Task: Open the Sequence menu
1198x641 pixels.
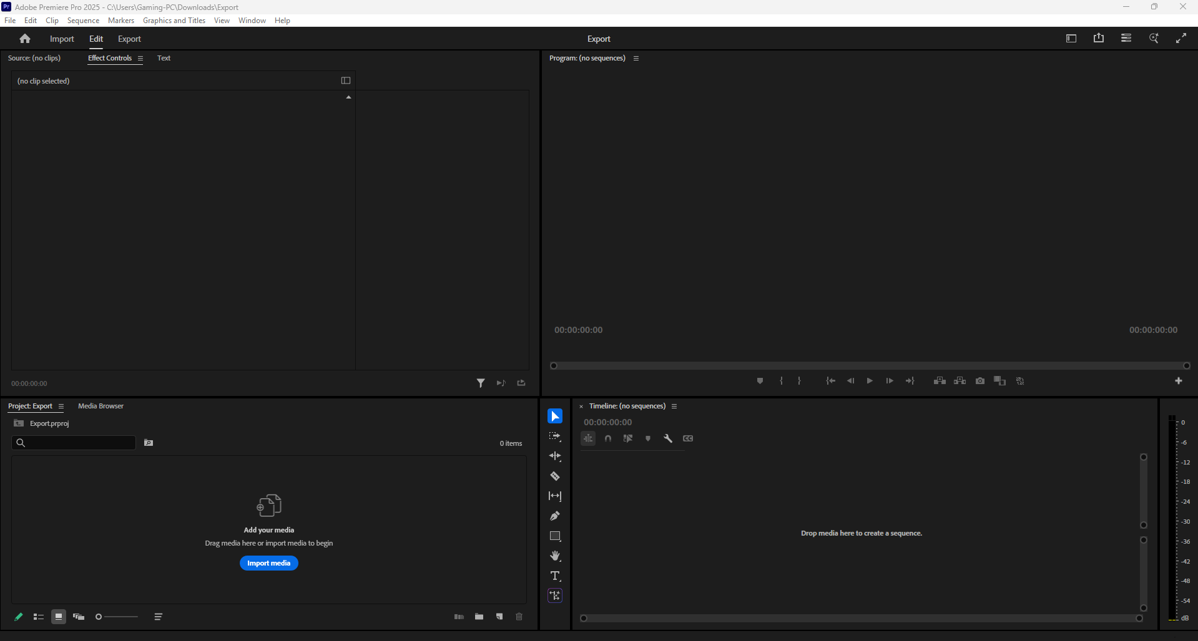Action: pyautogui.click(x=83, y=21)
